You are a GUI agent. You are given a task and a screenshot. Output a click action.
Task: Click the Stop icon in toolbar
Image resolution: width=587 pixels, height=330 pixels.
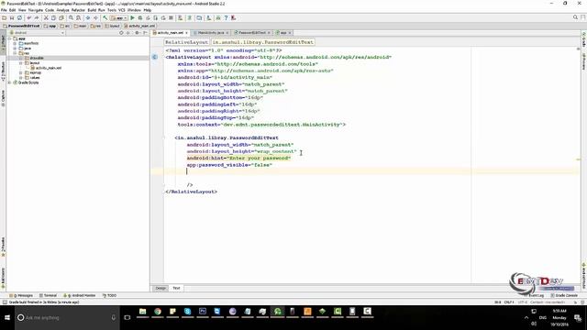(x=172, y=17)
